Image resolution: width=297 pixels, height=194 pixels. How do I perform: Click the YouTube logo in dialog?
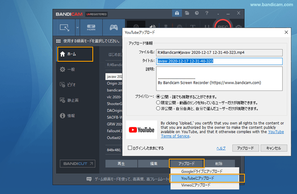142,130
